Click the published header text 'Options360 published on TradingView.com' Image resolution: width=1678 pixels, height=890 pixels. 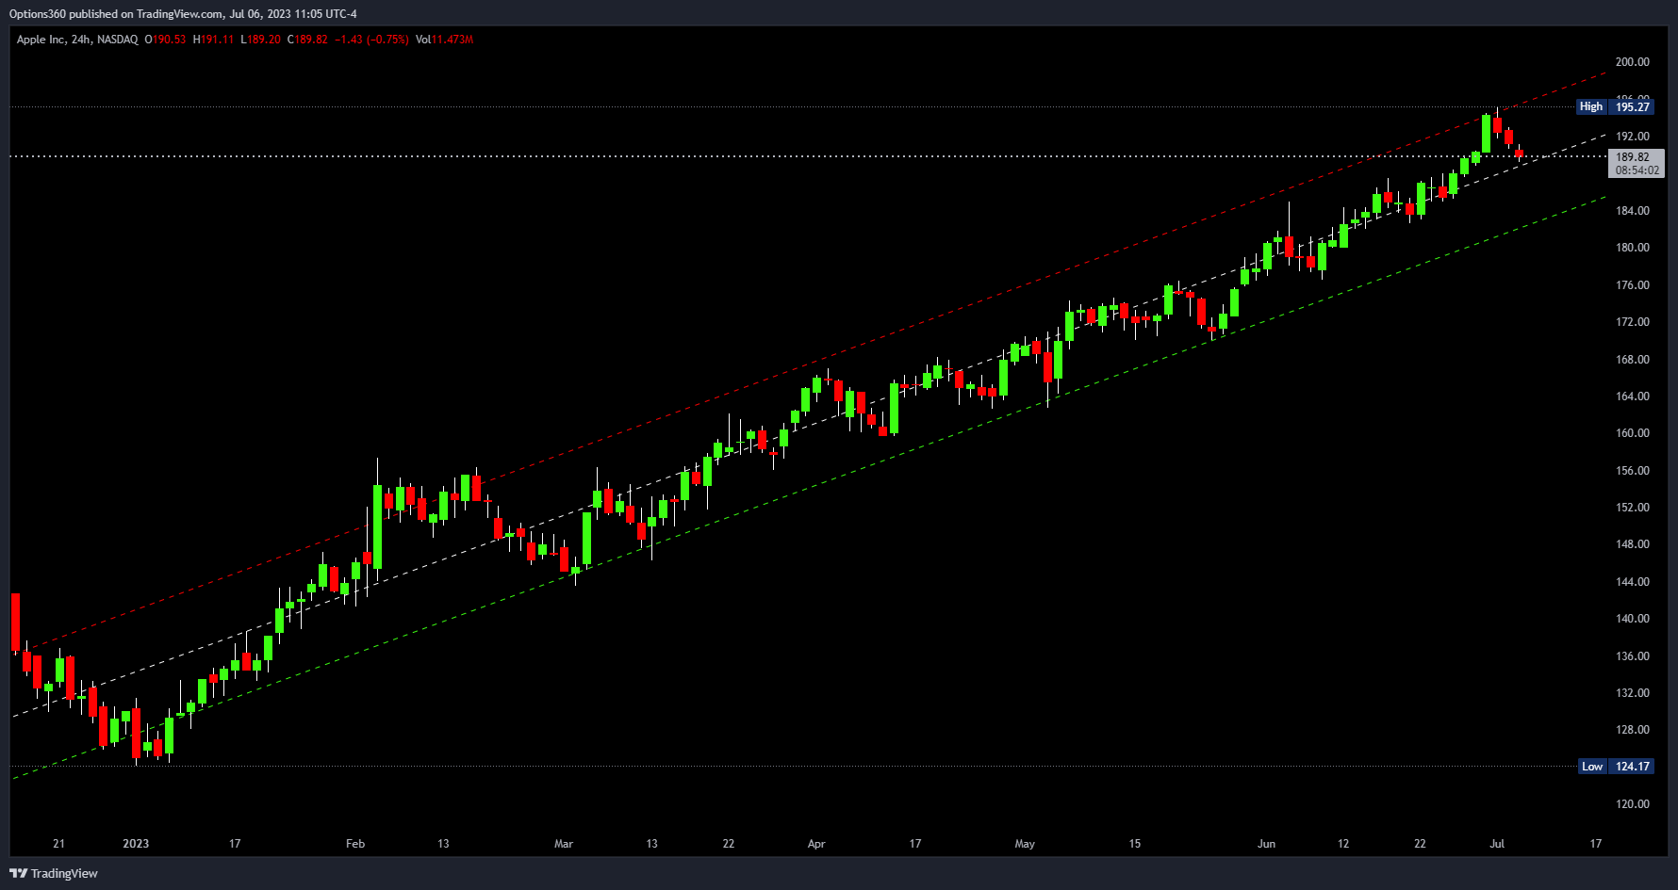pos(116,14)
